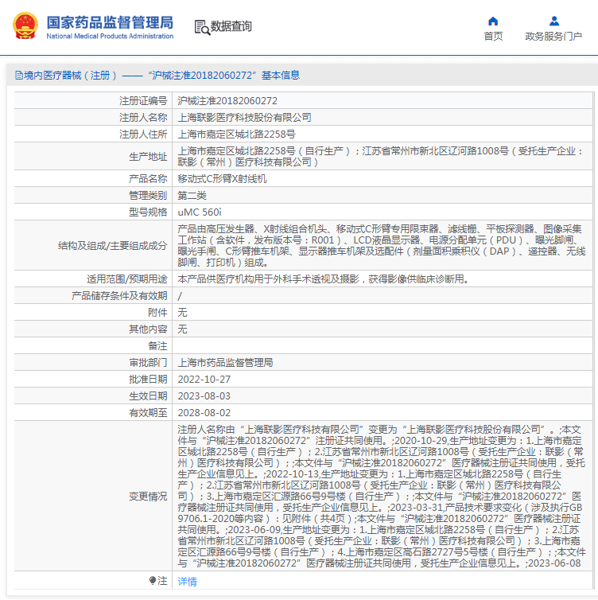
Task: Click the 生产地址 label
Action: pos(148,157)
